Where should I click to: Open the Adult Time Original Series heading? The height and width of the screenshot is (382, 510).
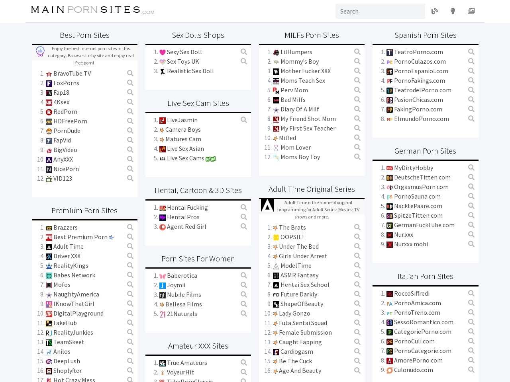click(312, 189)
